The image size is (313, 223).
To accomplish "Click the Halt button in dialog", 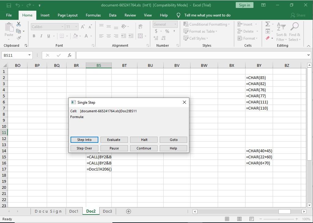I will [144, 140].
